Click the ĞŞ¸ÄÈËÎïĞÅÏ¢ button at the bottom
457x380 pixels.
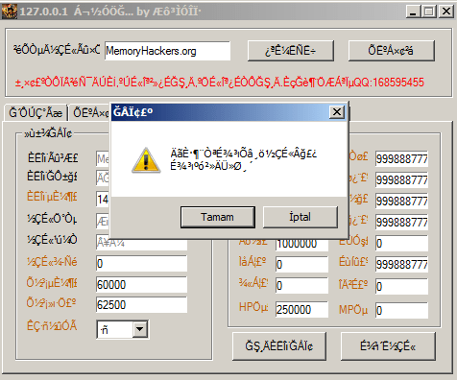pyautogui.click(x=279, y=346)
